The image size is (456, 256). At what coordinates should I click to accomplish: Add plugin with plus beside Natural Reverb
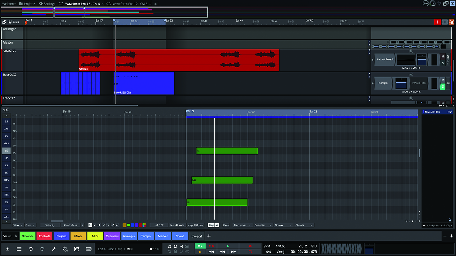(372, 60)
